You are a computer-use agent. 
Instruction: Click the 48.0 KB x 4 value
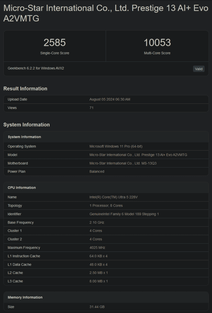99,265
